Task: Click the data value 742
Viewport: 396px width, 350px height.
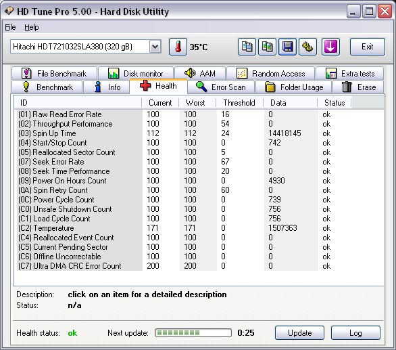Action: [x=274, y=143]
